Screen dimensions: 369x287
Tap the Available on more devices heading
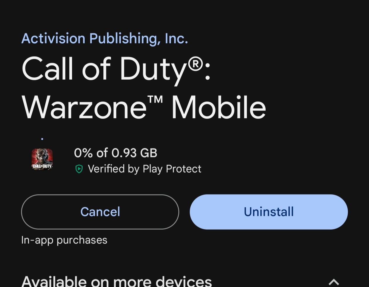pyautogui.click(x=117, y=281)
